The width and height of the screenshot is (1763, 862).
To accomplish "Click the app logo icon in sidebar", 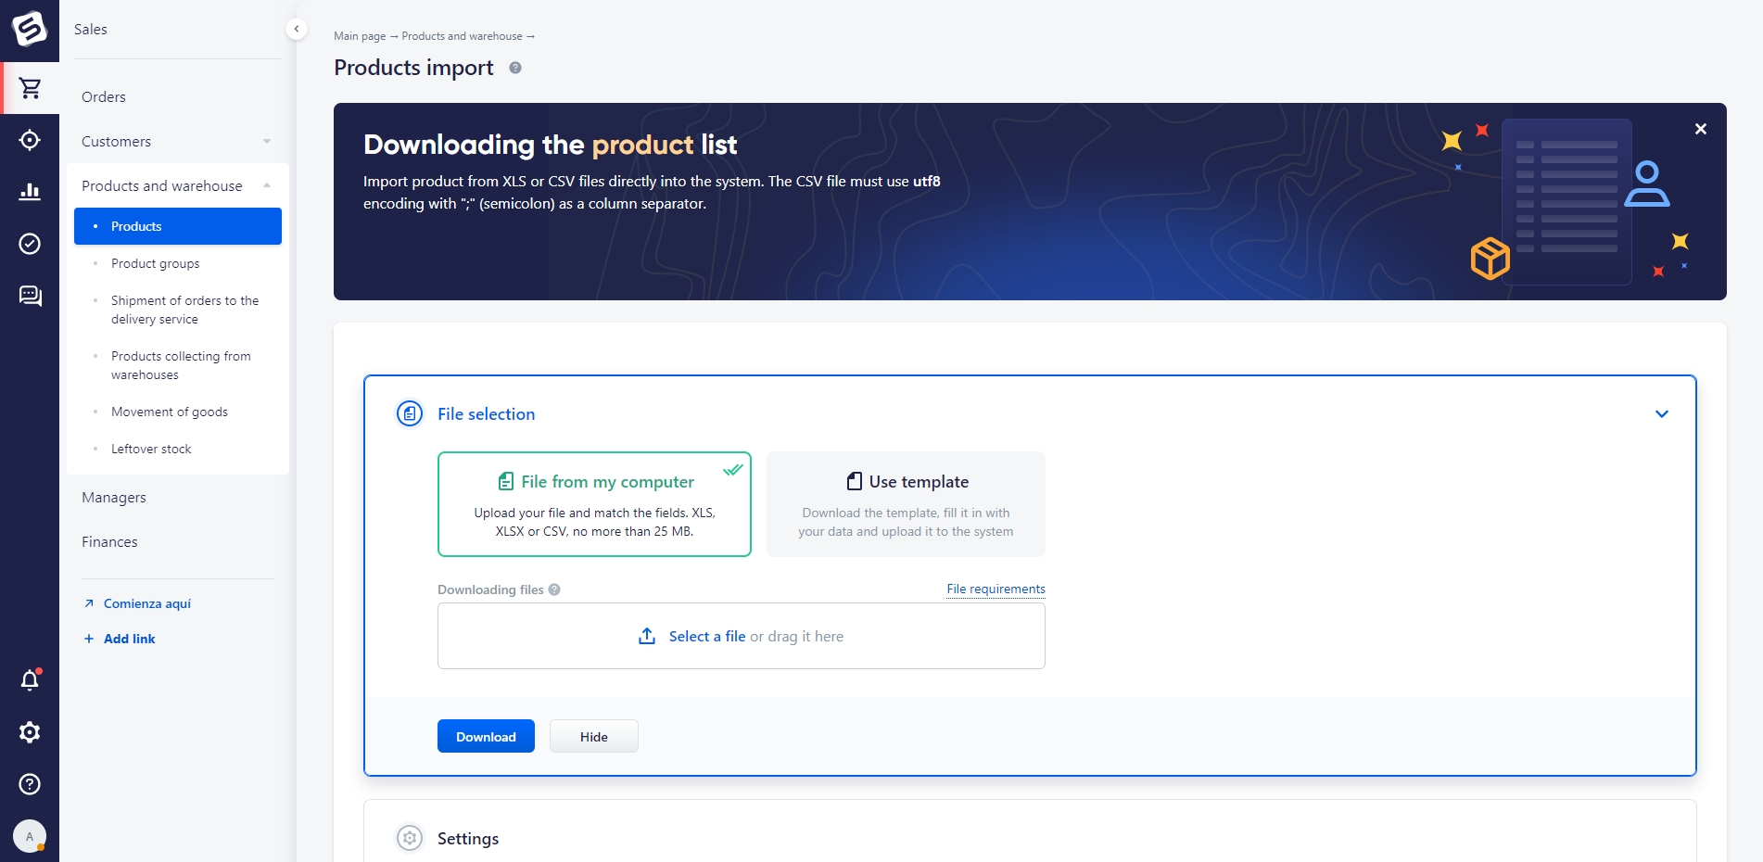I will (x=30, y=29).
